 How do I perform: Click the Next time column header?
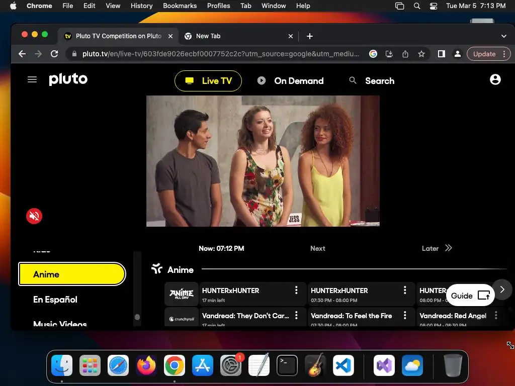coord(318,248)
